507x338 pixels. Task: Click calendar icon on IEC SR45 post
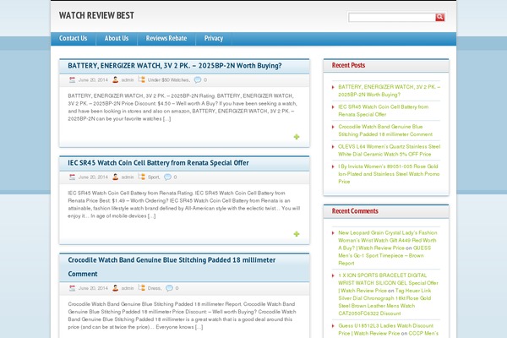pos(72,177)
